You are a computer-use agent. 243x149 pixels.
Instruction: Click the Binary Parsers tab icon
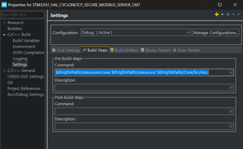click(143, 50)
